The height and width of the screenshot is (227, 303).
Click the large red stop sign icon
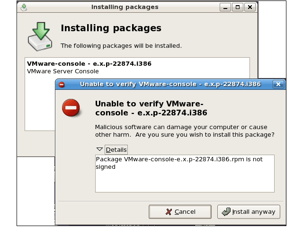71,108
